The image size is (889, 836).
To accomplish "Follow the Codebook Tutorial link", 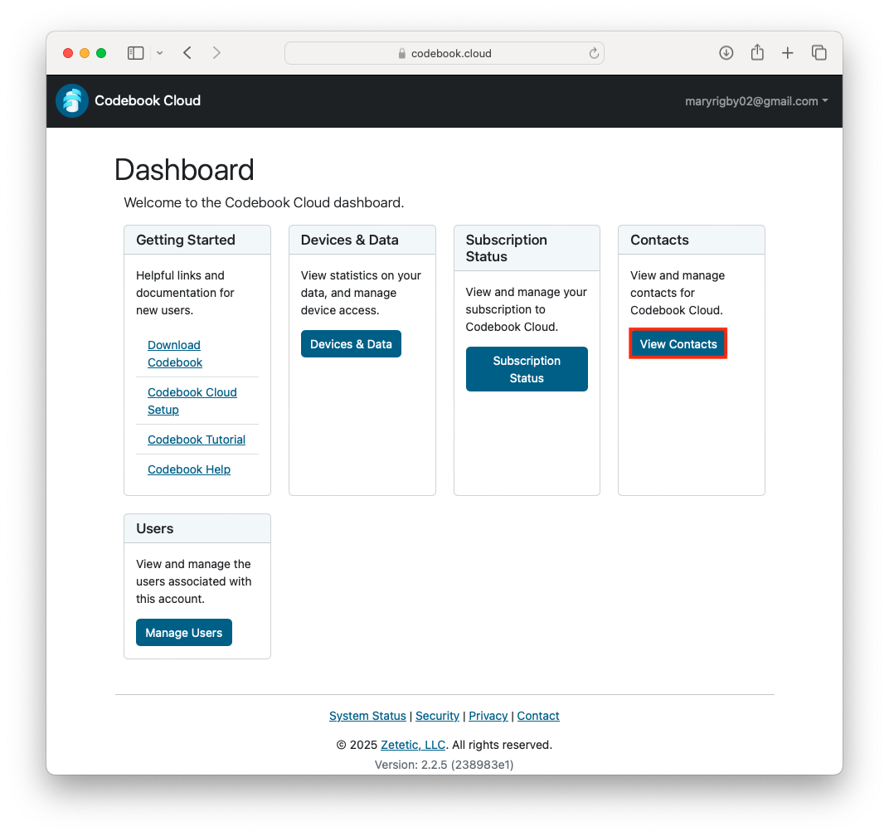I will tap(197, 440).
